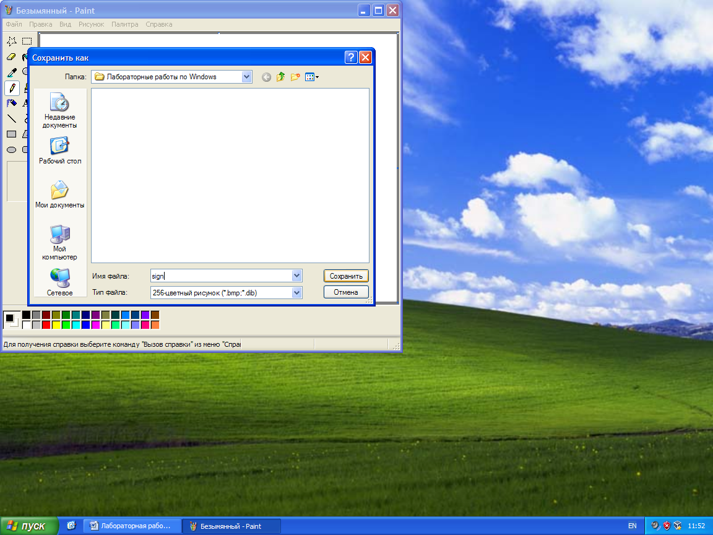
Task: Select the brown color swatch
Action: click(x=155, y=315)
